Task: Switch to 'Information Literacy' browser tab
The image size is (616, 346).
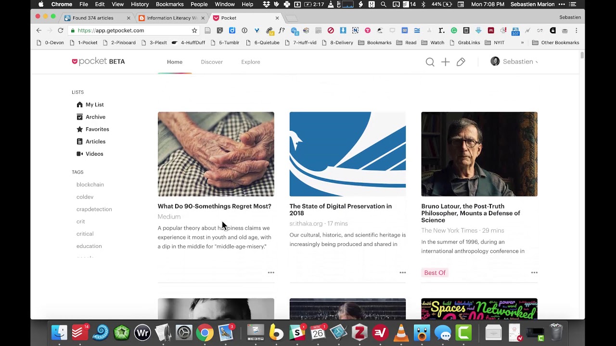Action: coord(171,18)
